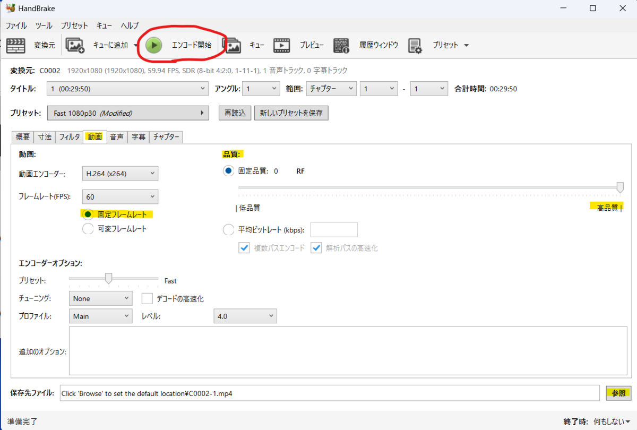Click the 合計時間 00:29:50 text
The height and width of the screenshot is (430, 637).
click(x=486, y=89)
